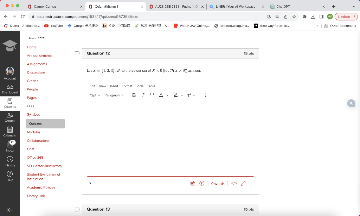Toggle bold formatting

coord(134,95)
